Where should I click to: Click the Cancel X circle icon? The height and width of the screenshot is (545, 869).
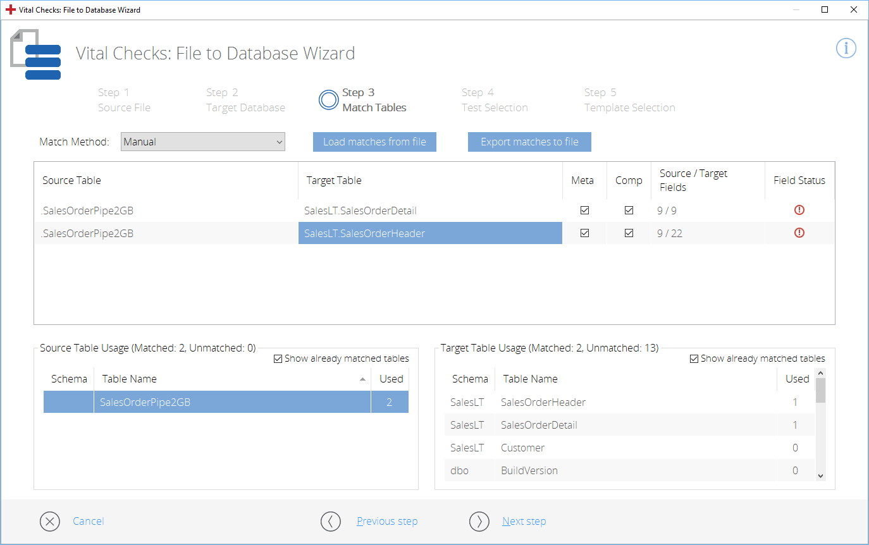[x=49, y=522]
